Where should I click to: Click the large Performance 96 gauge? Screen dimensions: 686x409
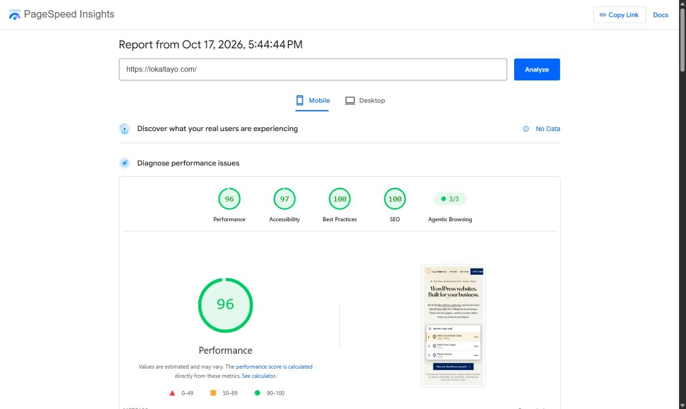(x=225, y=305)
